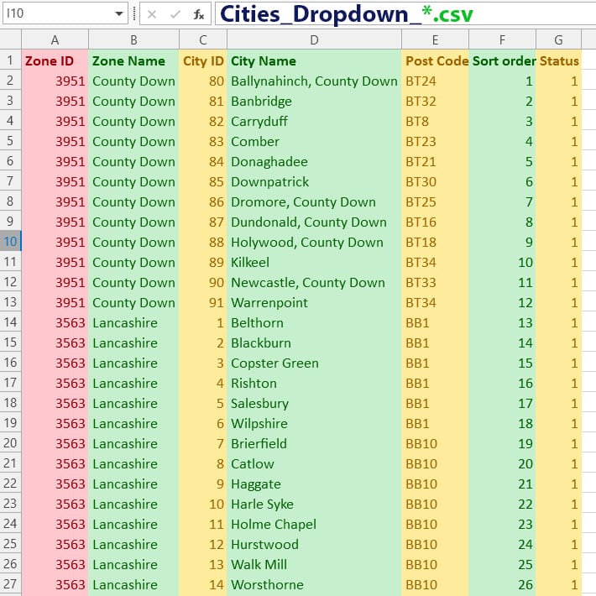Click post code BT18 cell

pyautogui.click(x=435, y=242)
